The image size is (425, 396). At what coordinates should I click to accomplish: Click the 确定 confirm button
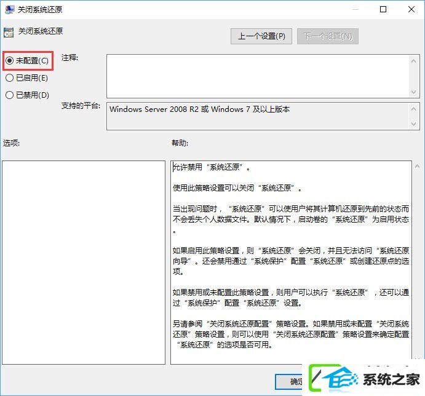tap(289, 382)
